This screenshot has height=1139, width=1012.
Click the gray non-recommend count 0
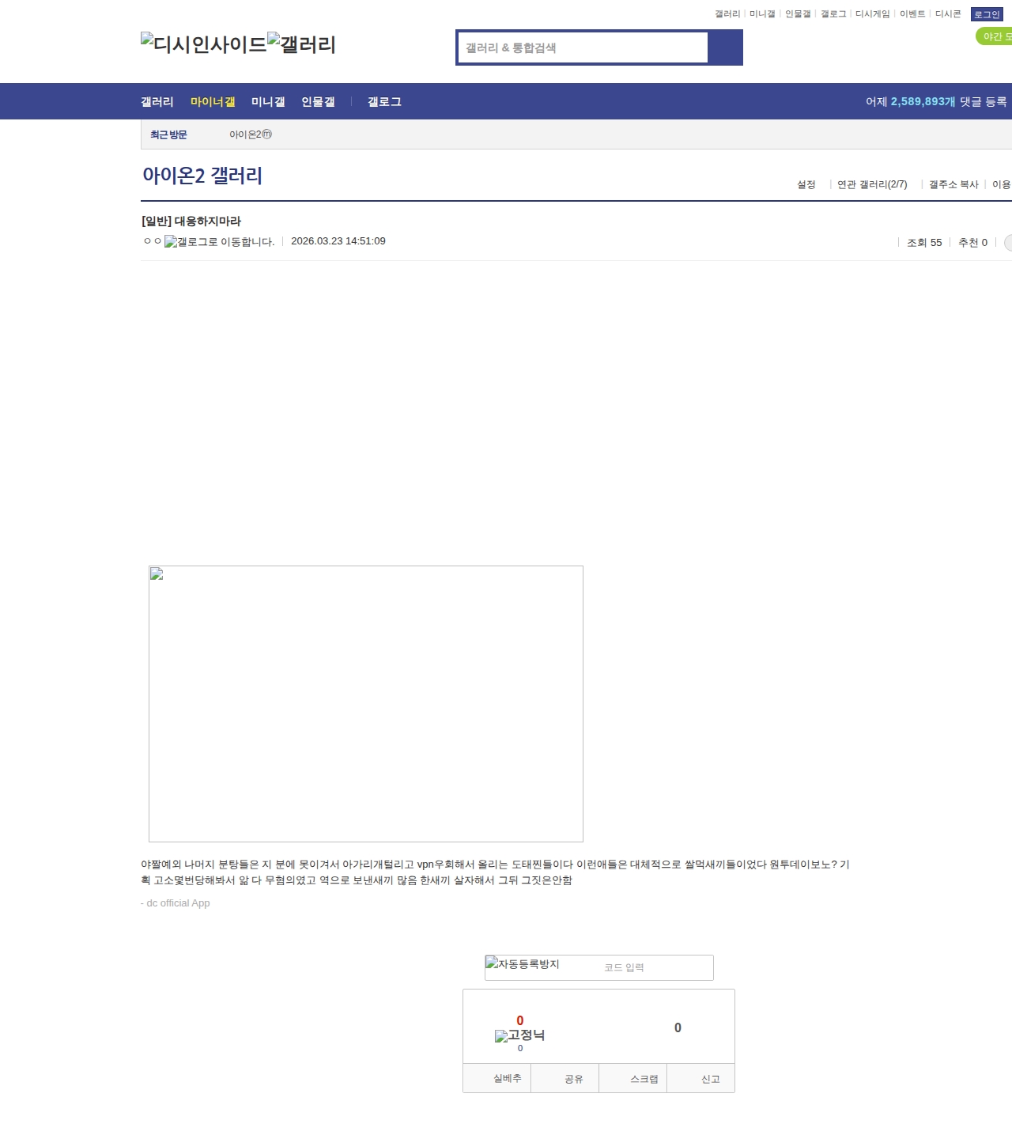(x=678, y=1027)
